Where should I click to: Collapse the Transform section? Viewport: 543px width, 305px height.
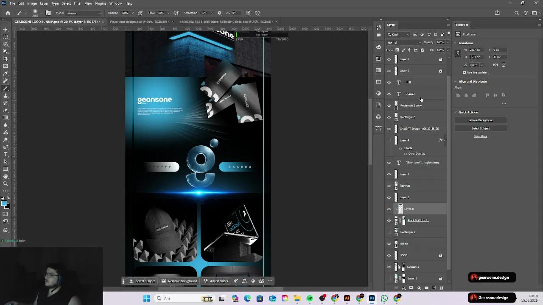click(455, 43)
